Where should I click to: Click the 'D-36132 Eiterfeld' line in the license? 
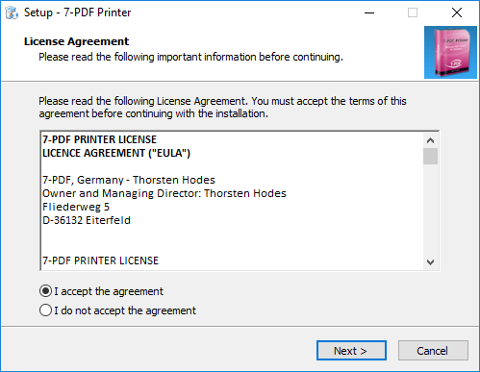pyautogui.click(x=87, y=220)
